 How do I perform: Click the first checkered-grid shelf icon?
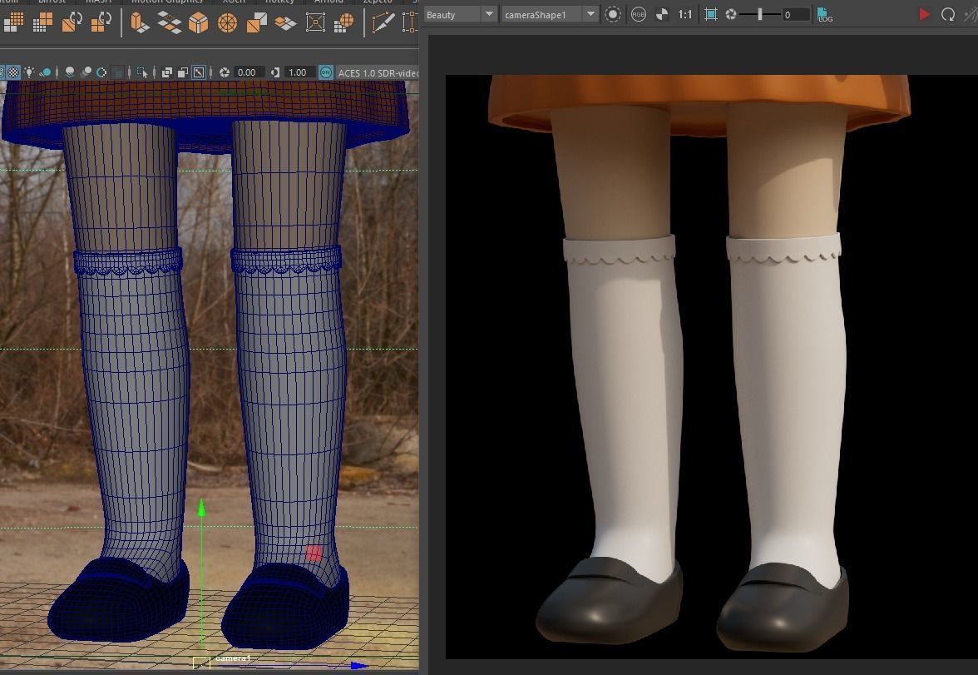tap(13, 22)
